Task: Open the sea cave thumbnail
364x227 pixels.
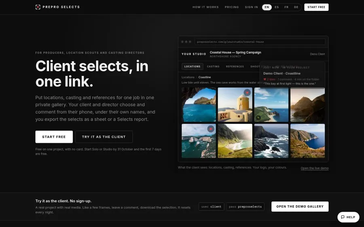Action: pos(199,105)
